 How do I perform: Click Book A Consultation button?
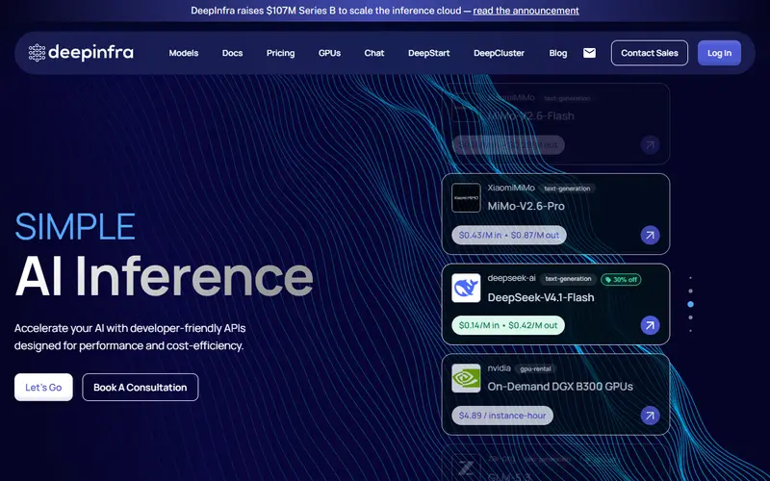141,388
